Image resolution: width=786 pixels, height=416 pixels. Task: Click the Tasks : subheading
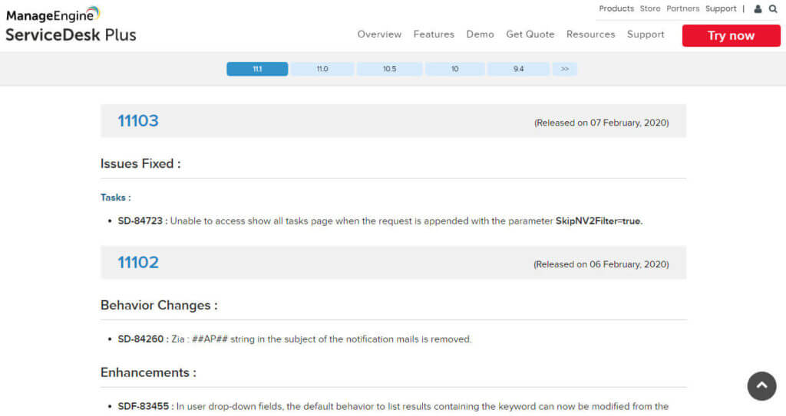click(x=115, y=197)
